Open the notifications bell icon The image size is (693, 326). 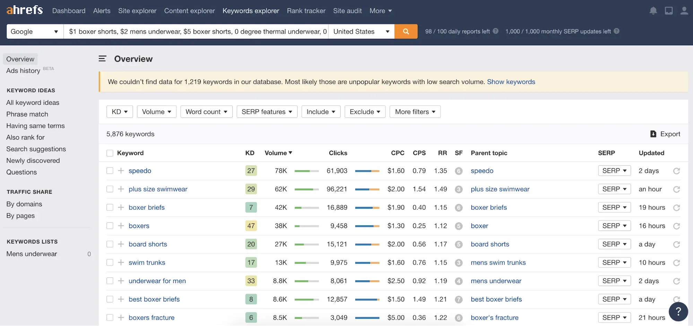coord(653,11)
